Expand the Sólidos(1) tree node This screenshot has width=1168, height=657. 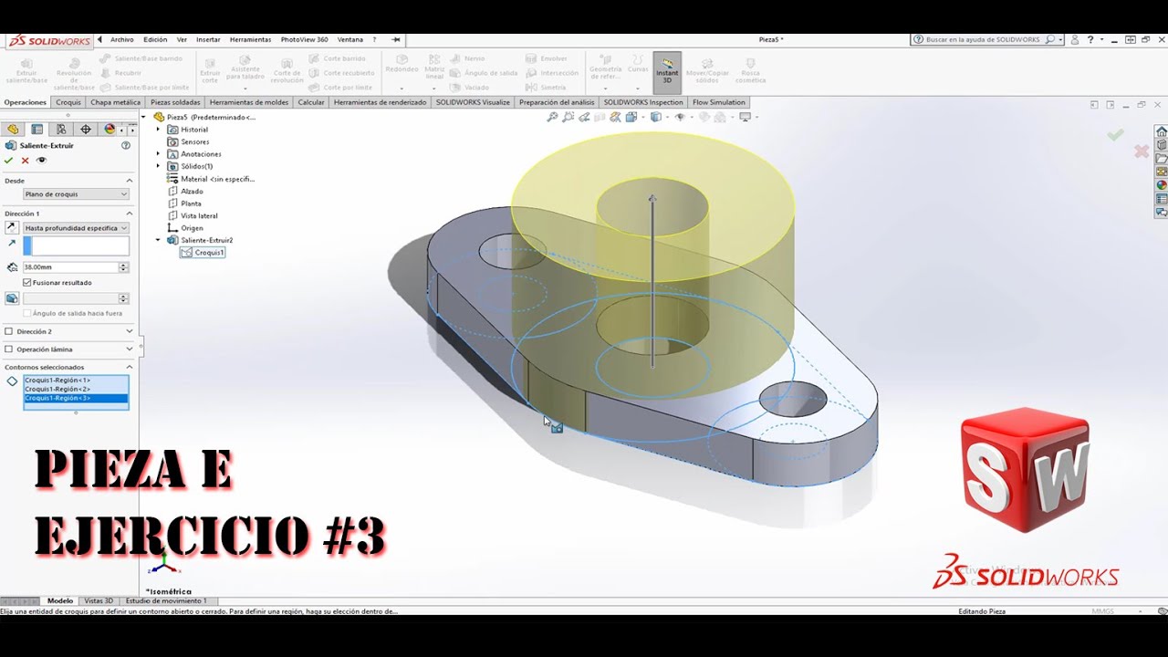(159, 166)
